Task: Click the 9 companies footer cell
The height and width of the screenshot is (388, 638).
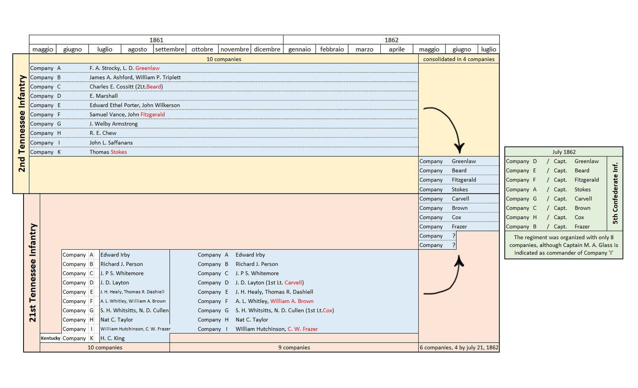Action: [x=294, y=347]
